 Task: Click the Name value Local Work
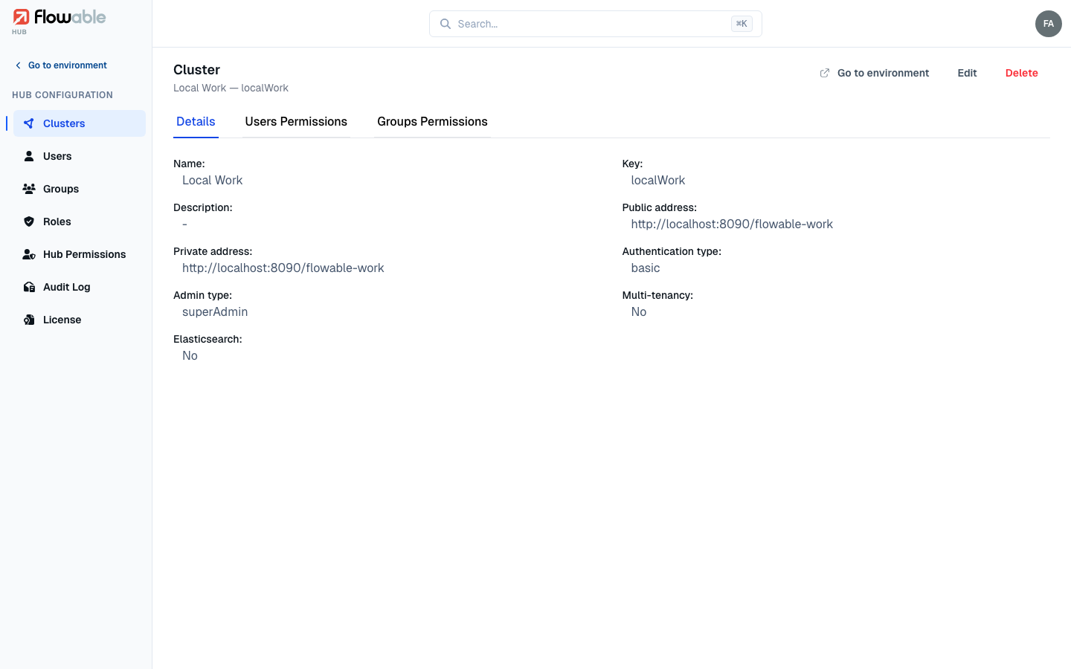point(212,181)
